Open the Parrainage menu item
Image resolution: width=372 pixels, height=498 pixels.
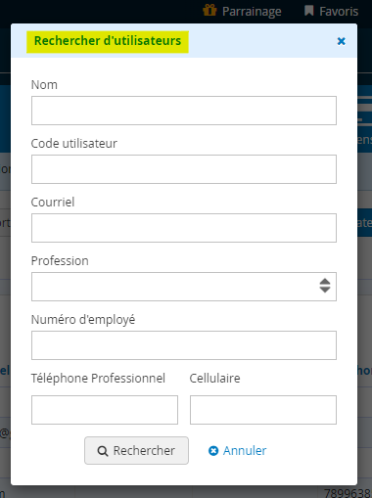(x=242, y=11)
